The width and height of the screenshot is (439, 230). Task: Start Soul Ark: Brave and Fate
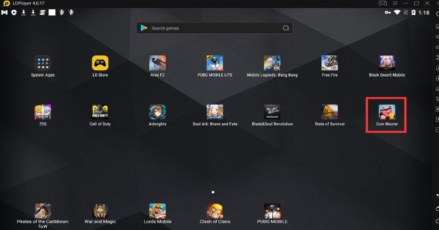tap(215, 112)
